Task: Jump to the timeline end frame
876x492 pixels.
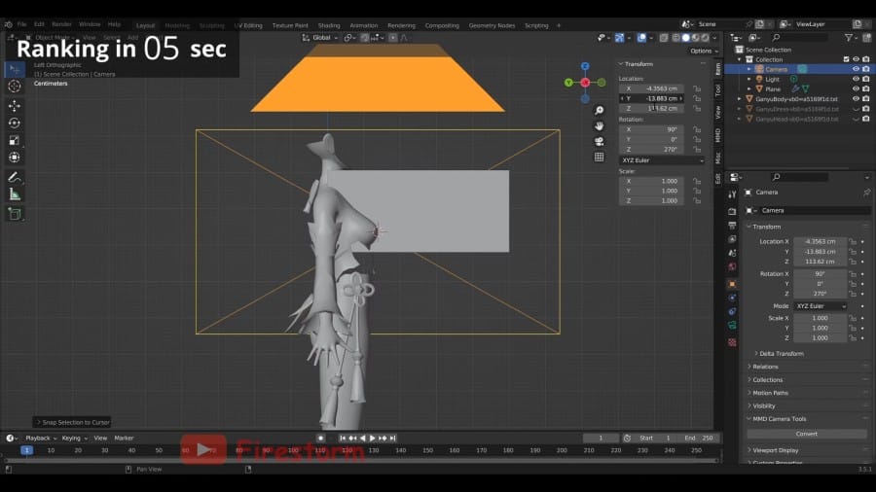Action: point(393,439)
